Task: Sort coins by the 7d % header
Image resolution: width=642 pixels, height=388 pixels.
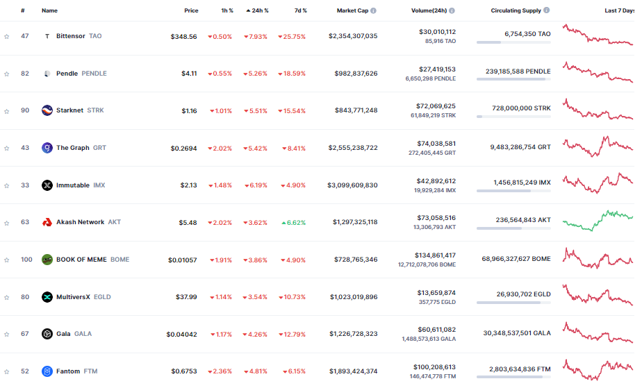Action: (301, 10)
